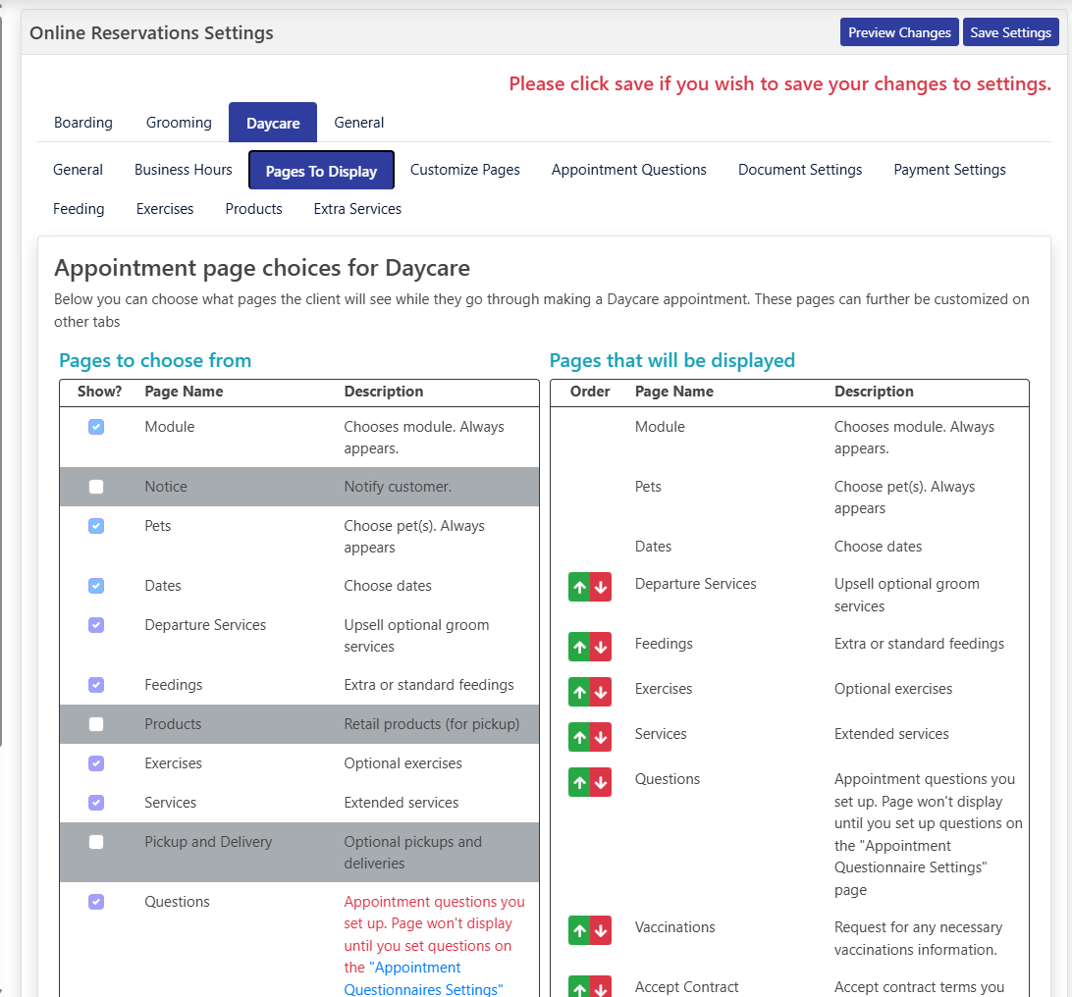Move Questions page down in order
This screenshot has width=1072, height=997.
[x=601, y=782]
